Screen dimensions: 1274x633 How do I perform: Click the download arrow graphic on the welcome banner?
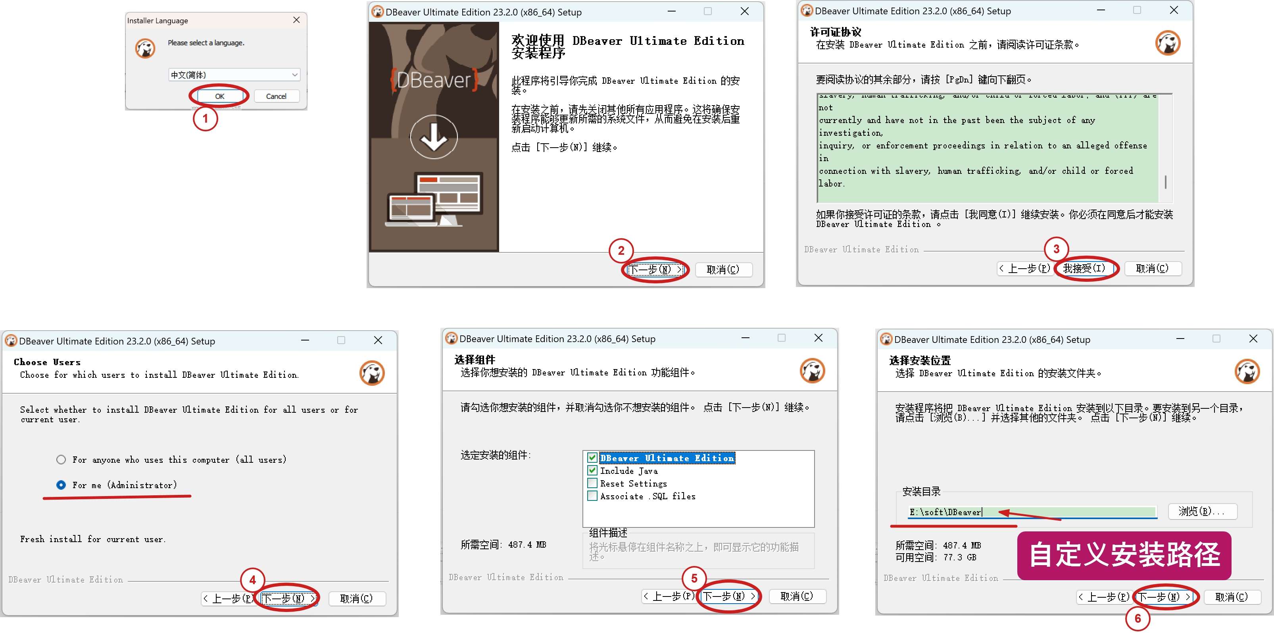click(x=434, y=137)
